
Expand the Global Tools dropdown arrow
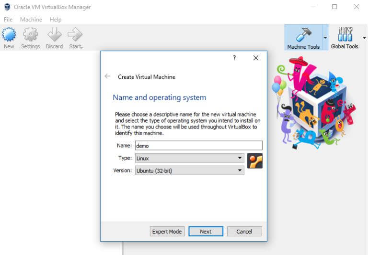tap(364, 38)
